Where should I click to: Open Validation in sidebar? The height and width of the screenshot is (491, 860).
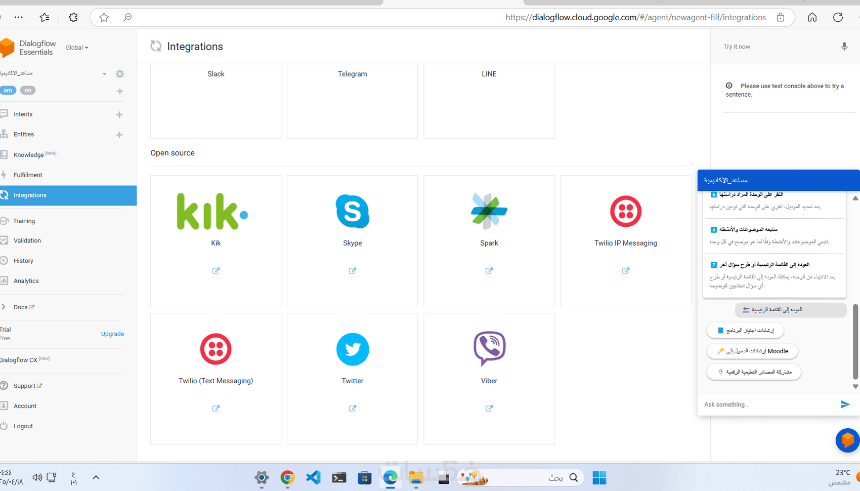click(x=27, y=241)
